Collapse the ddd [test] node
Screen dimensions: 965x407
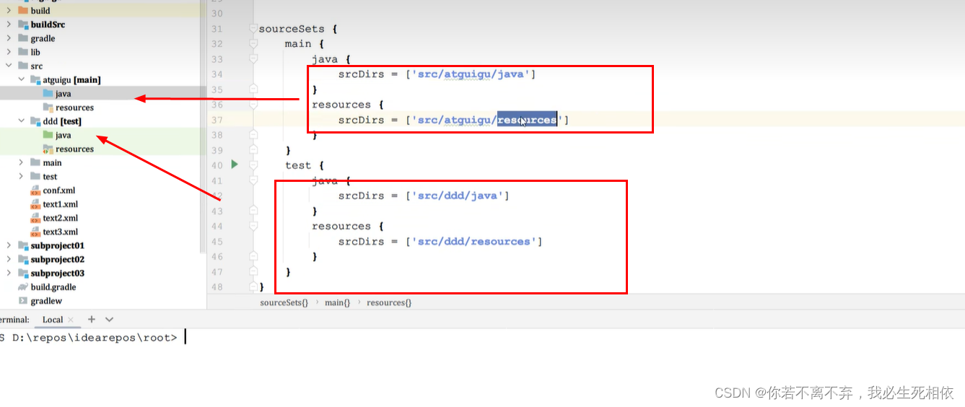click(x=22, y=121)
